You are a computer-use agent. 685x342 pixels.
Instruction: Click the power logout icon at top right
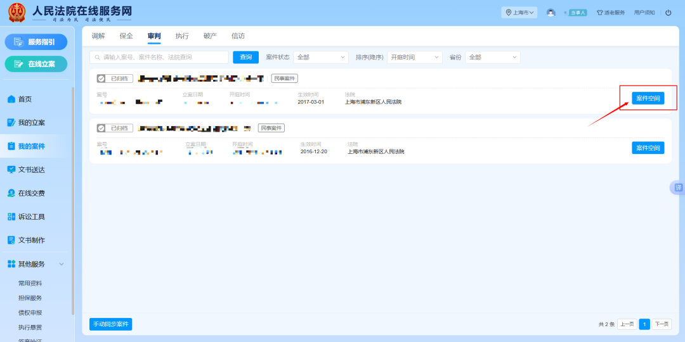(668, 13)
